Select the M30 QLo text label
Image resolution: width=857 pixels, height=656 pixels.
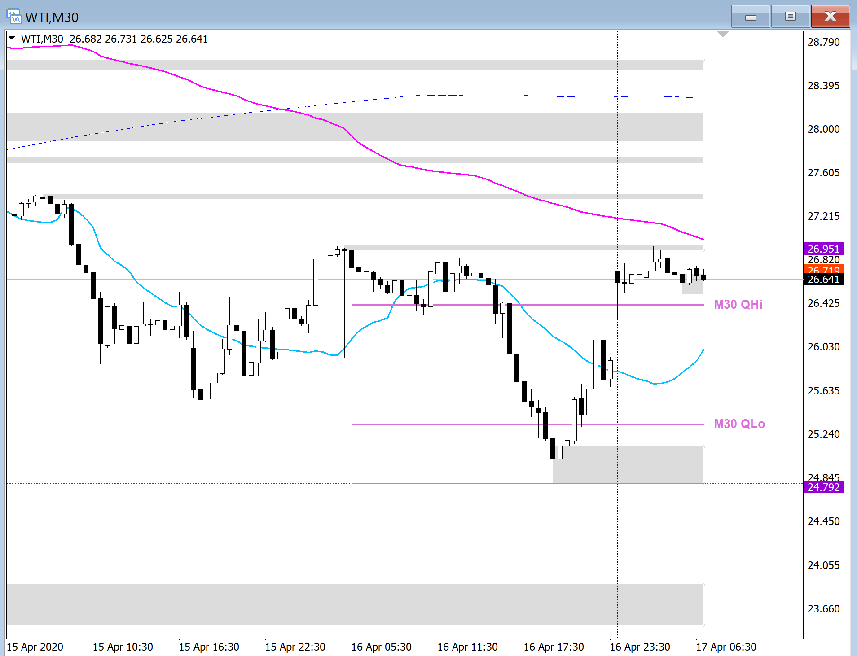[x=739, y=424]
